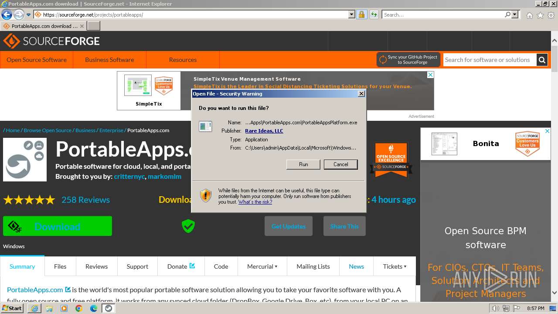Open the markomlm author link
558x314 pixels.
click(164, 177)
